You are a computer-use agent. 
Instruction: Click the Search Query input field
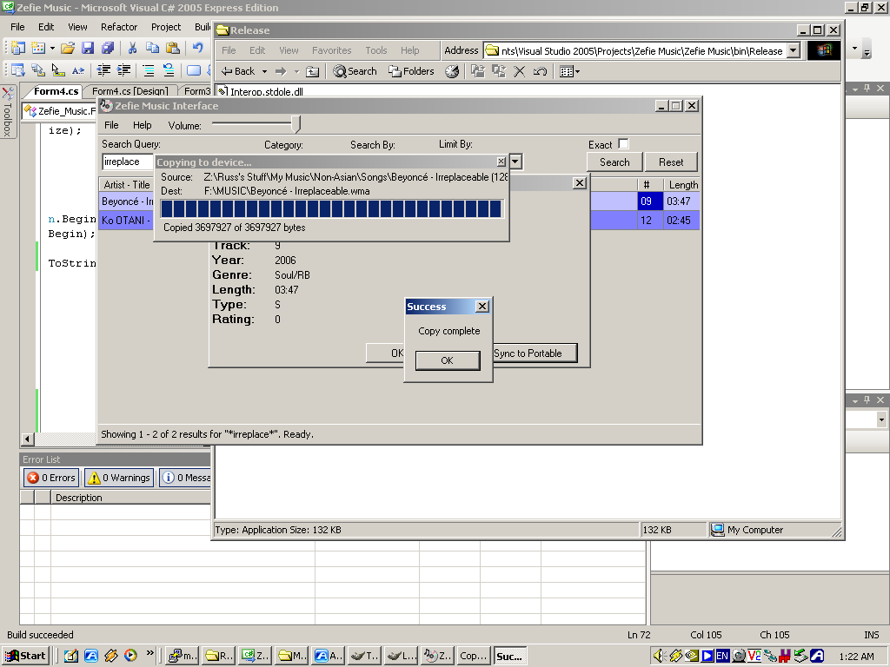[127, 162]
